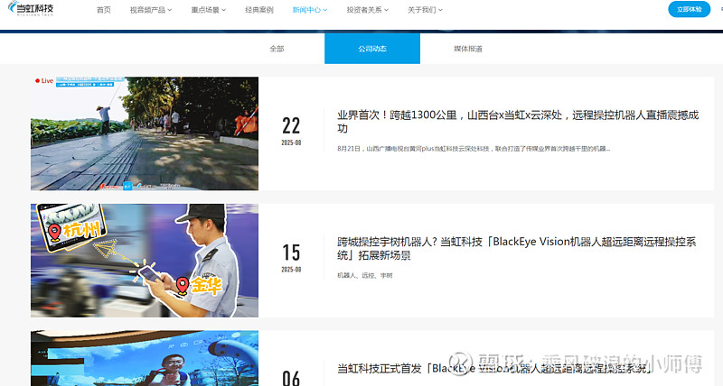
Task: Open the third news item's thumbnail image
Action: pos(145,358)
